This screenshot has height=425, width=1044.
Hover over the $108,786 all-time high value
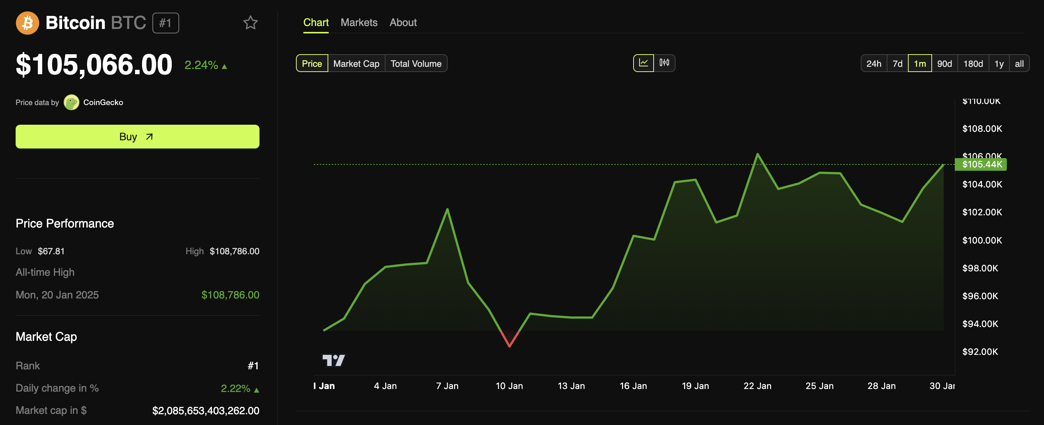click(230, 293)
